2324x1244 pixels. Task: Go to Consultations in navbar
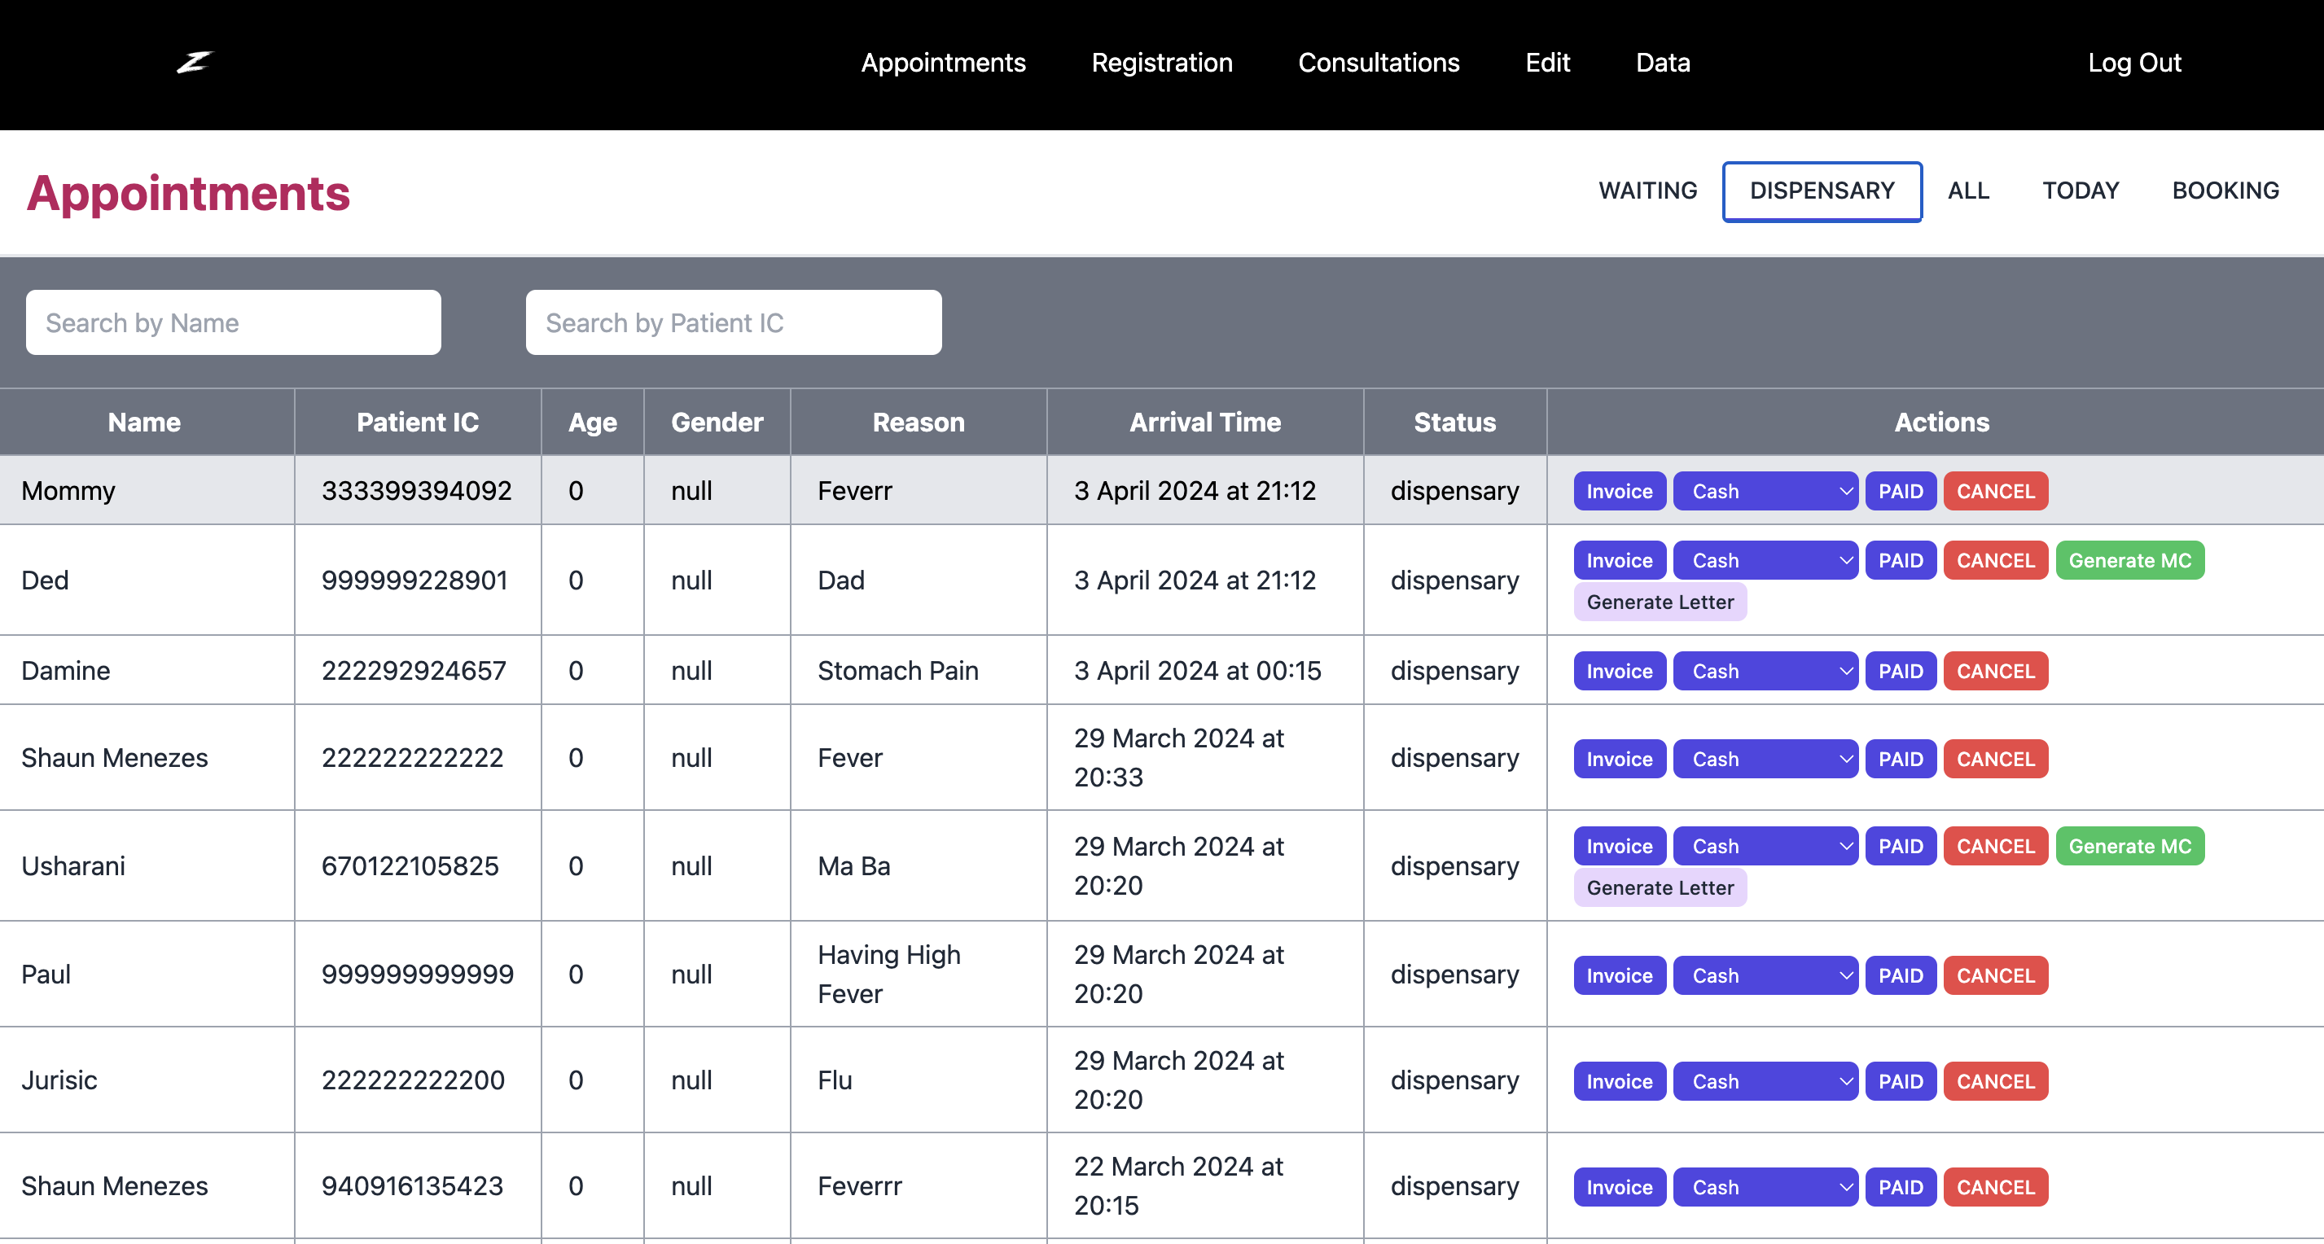(x=1378, y=62)
